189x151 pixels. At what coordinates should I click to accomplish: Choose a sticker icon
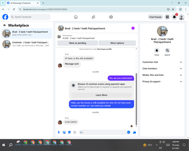[x=70, y=132]
